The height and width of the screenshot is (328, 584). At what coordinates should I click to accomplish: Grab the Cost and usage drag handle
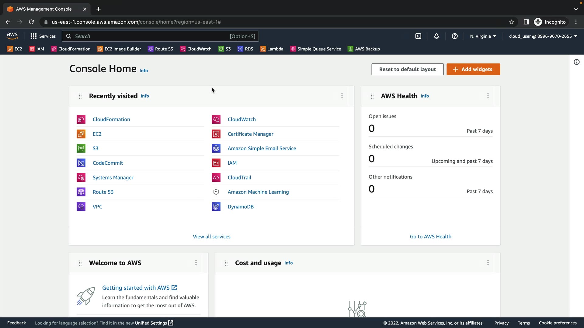(x=226, y=263)
